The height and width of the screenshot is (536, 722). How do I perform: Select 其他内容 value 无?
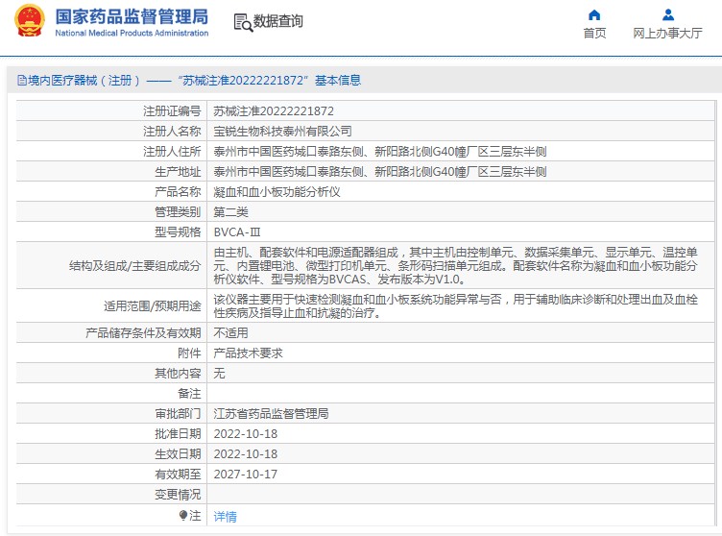(219, 374)
